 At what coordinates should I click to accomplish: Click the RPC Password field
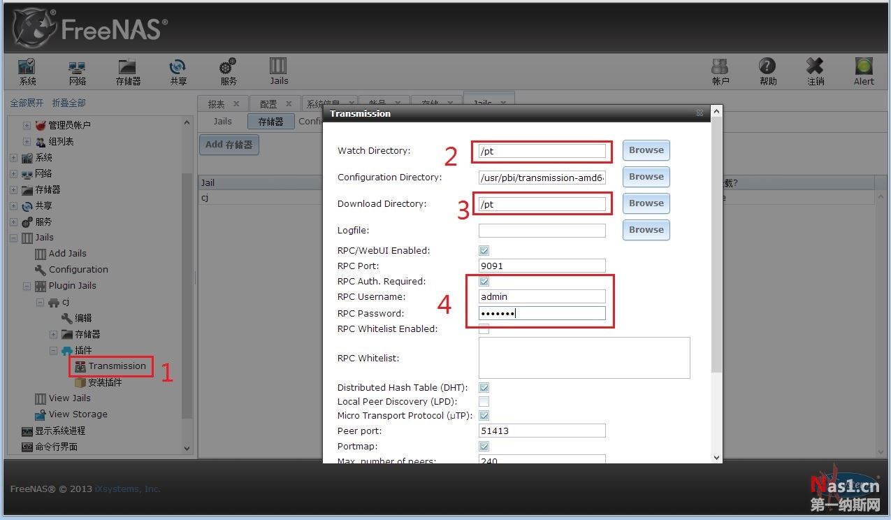coord(542,313)
